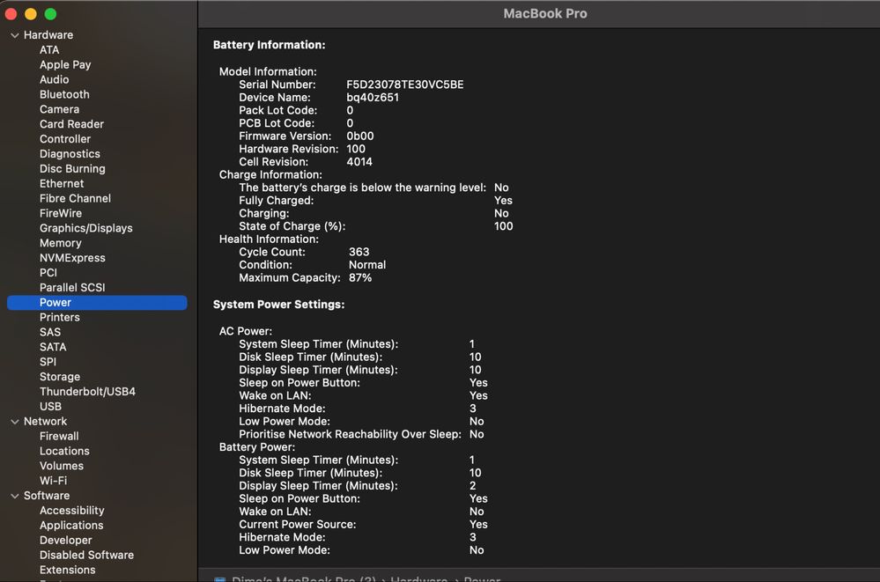Collapse the Network section chevron
Screen dimensions: 880x582
(x=15, y=422)
